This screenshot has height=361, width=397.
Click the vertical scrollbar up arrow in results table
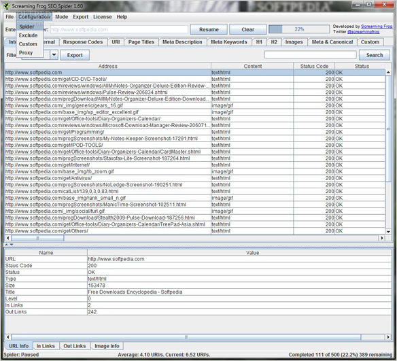pyautogui.click(x=388, y=72)
